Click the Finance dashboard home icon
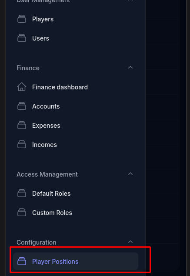 coord(22,87)
